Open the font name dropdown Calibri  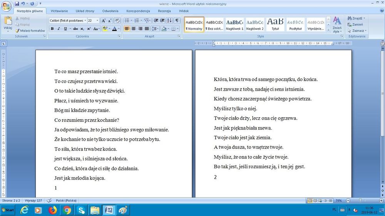click(85, 20)
